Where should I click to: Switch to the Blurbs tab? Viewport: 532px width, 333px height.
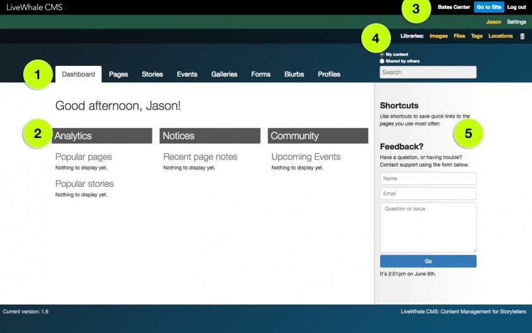[x=294, y=74]
